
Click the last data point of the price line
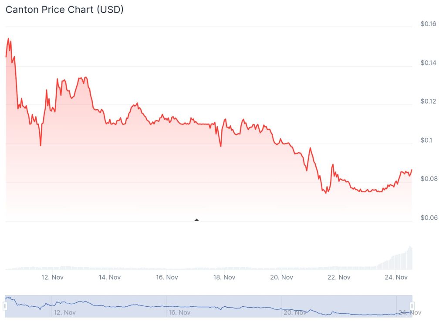click(412, 170)
